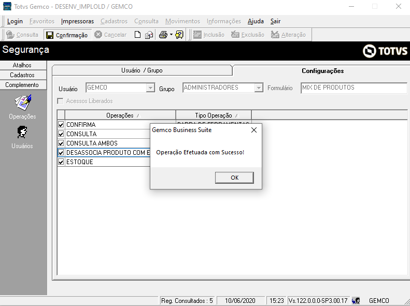
Task: Open the Usuários sidebar icon
Action: coord(22,132)
